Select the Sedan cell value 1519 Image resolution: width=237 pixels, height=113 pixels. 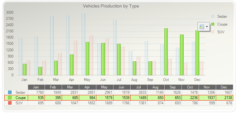122,92
